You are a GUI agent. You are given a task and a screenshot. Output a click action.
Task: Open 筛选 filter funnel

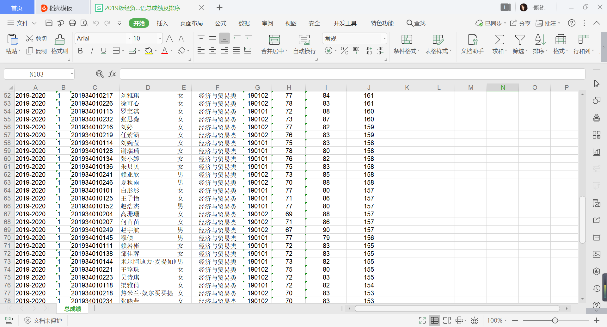520,44
